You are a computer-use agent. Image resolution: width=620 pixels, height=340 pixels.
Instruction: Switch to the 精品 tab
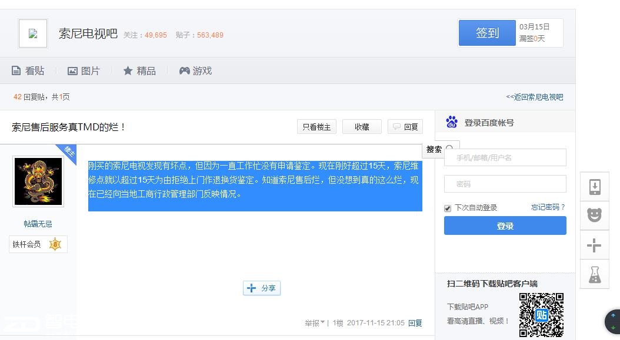tap(139, 70)
